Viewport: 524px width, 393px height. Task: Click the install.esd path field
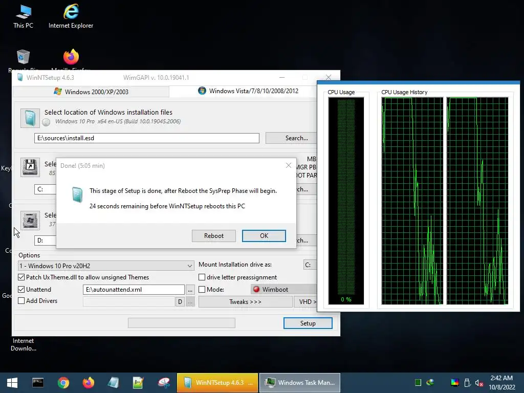click(x=147, y=138)
